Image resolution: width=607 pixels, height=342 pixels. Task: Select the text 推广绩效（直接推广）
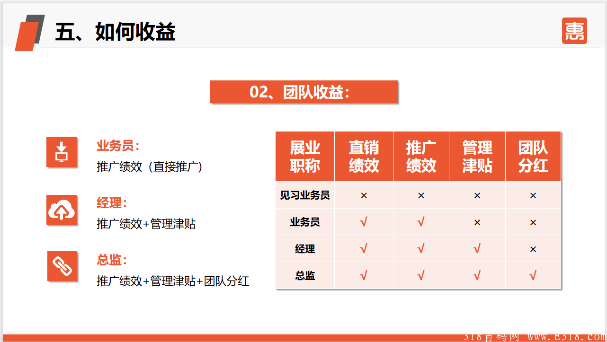point(150,167)
